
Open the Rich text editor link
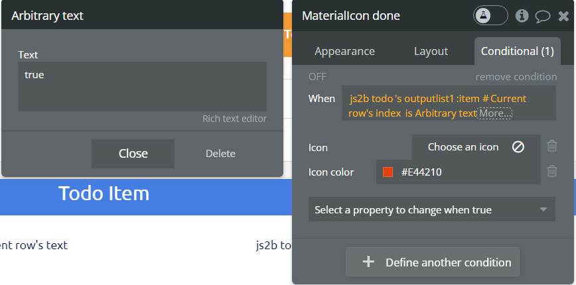234,119
